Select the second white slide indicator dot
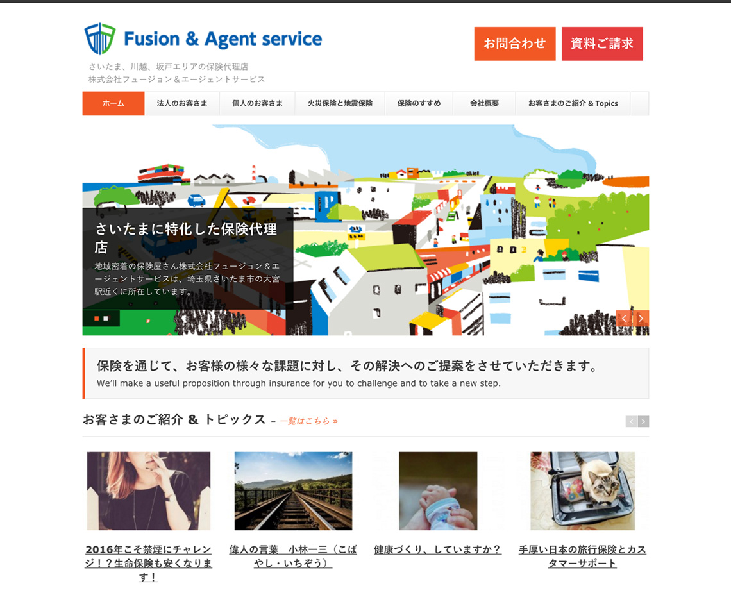731x595 pixels. [106, 319]
